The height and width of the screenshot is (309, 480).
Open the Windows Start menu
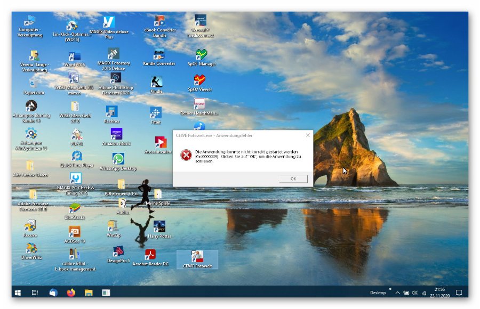(x=18, y=292)
